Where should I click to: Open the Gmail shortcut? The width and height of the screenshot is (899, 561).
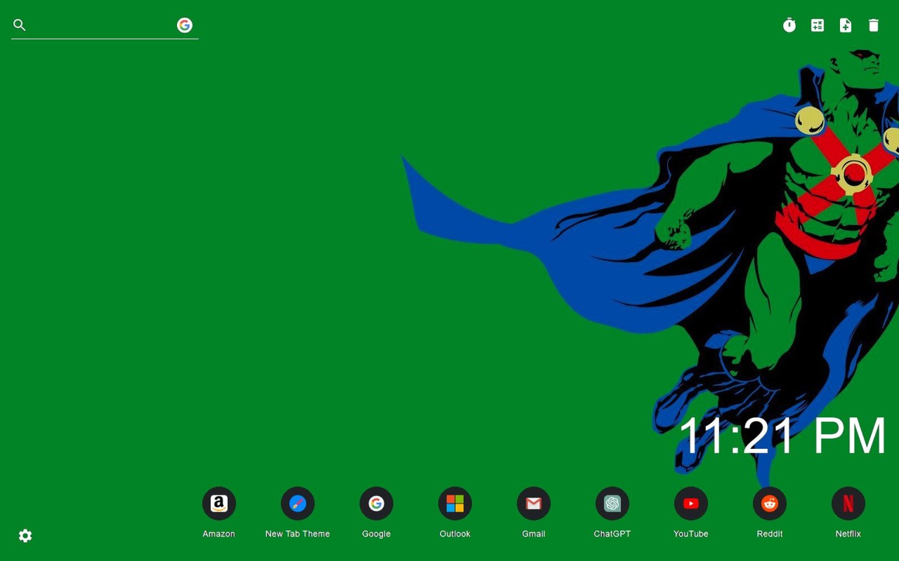(534, 503)
